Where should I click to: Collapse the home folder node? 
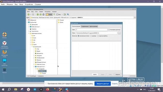click(31, 44)
